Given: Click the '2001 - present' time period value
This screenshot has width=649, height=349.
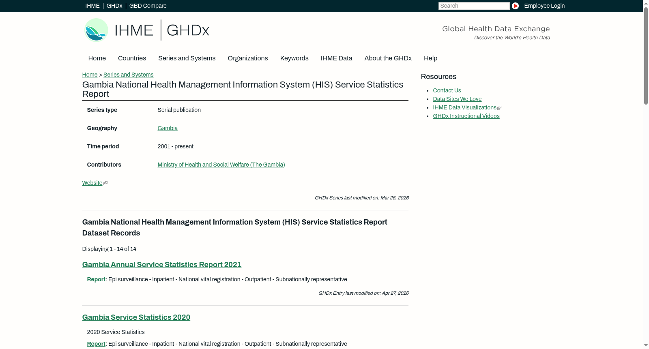Looking at the screenshot, I should tap(175, 146).
